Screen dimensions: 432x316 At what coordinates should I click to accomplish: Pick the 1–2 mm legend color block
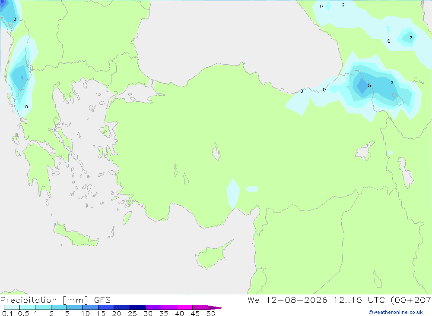pyautogui.click(x=43, y=307)
